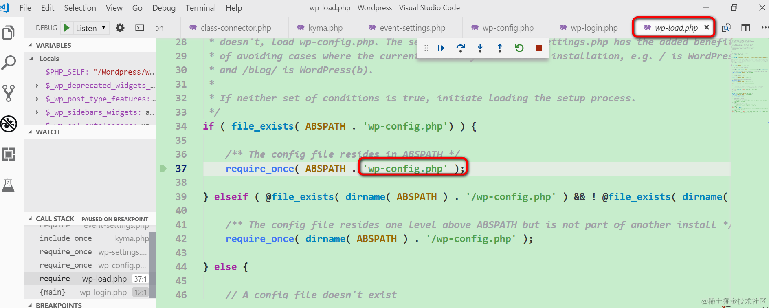Switch to wp-config.php tab
This screenshot has width=769, height=308.
[x=507, y=28]
